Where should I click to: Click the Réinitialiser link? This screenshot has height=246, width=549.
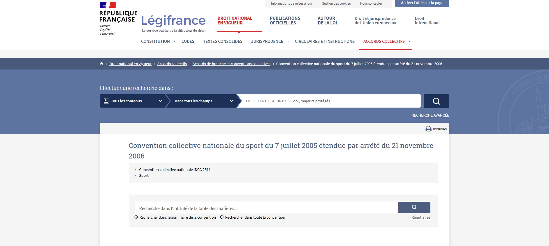(421, 218)
